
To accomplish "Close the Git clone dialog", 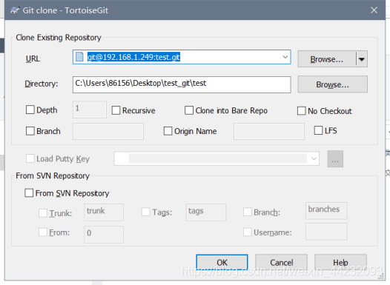I will pyautogui.click(x=374, y=10).
